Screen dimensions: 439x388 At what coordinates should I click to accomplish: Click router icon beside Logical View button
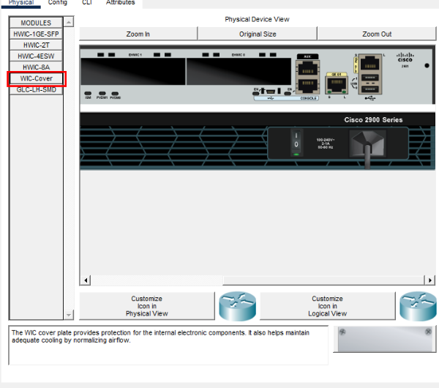418,306
